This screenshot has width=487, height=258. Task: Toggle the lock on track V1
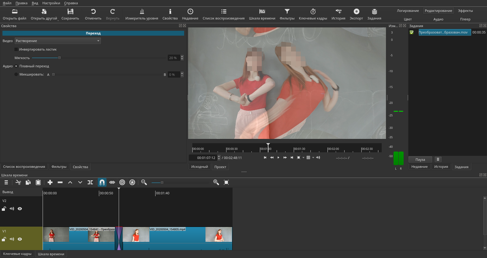point(4,239)
